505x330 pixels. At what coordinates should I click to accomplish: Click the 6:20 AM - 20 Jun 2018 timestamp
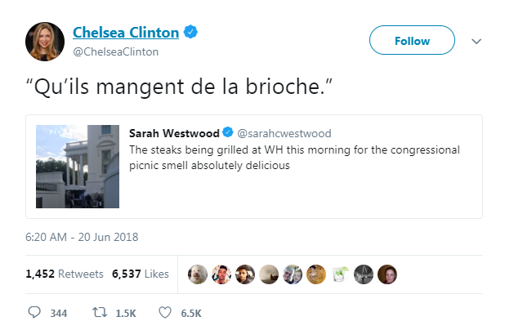coord(83,238)
